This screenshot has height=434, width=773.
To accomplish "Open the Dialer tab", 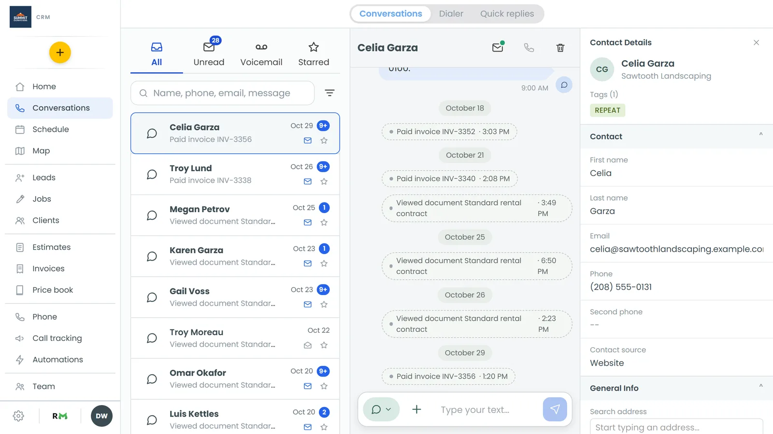I will (451, 14).
